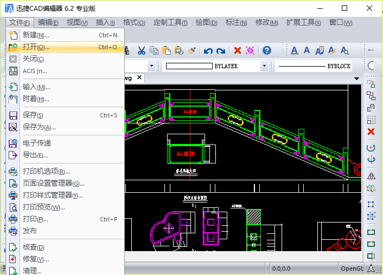Open the 窗口 (Window) menu

coord(341,23)
